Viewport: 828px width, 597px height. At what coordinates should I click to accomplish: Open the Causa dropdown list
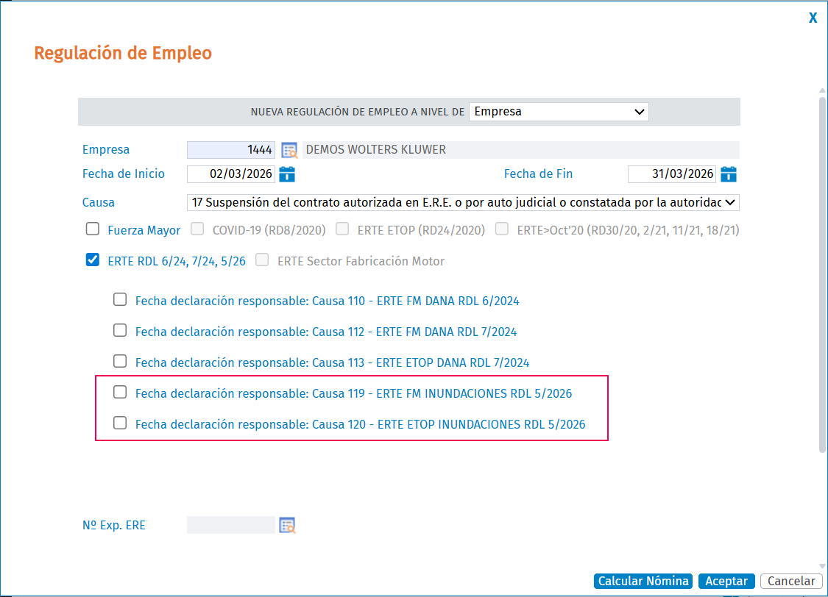[x=463, y=202]
